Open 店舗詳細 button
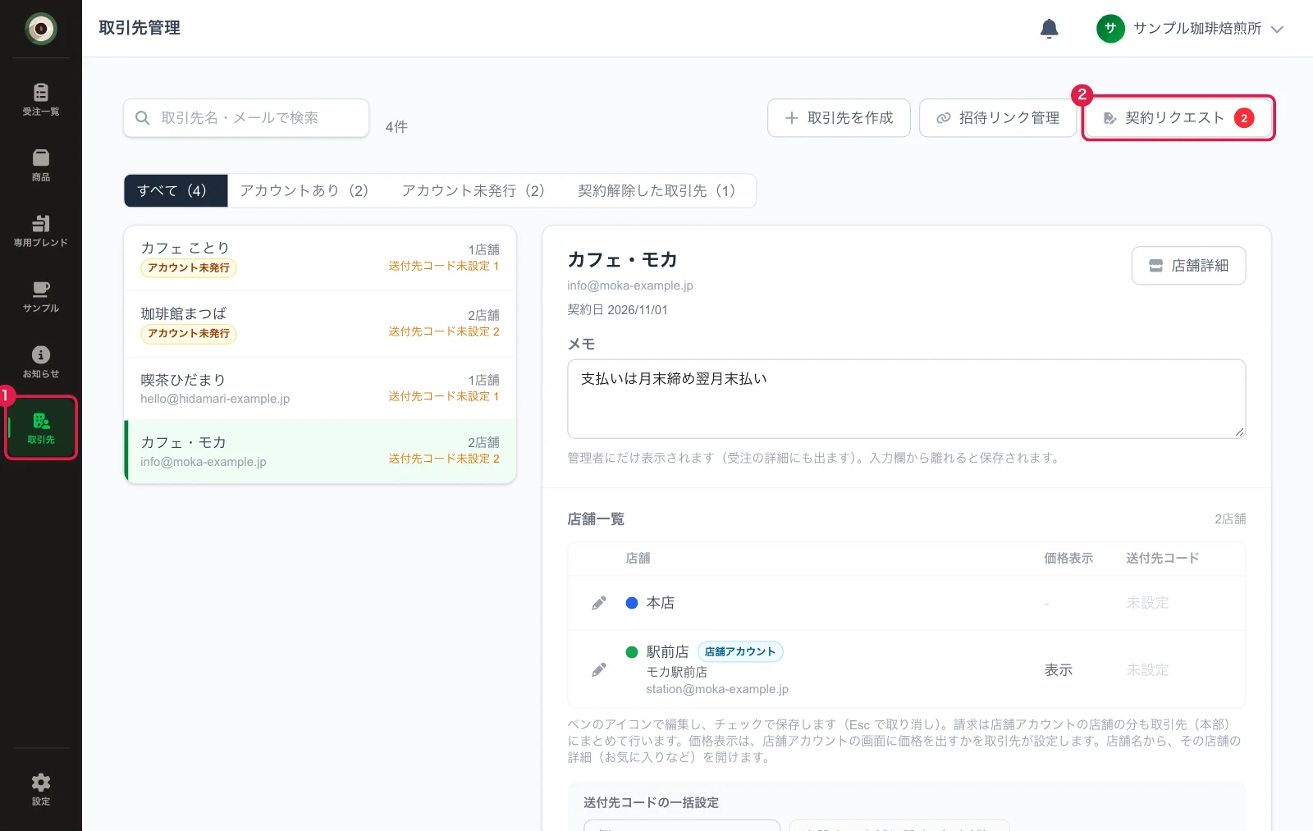This screenshot has height=831, width=1313. 1188,266
